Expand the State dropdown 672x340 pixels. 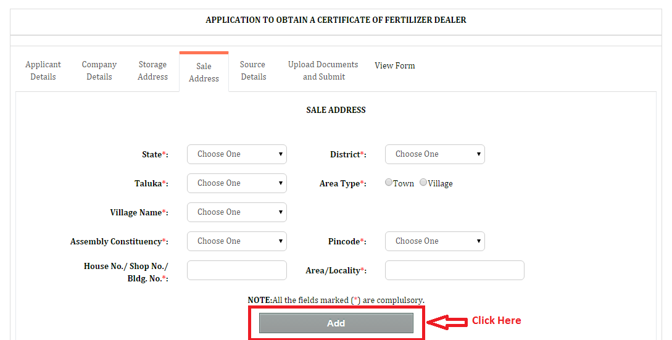click(x=237, y=154)
